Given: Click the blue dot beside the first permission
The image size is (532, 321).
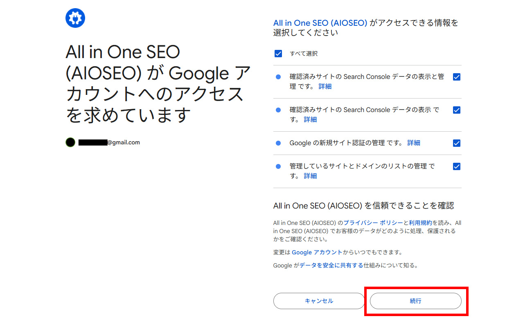Looking at the screenshot, I should [x=278, y=76].
